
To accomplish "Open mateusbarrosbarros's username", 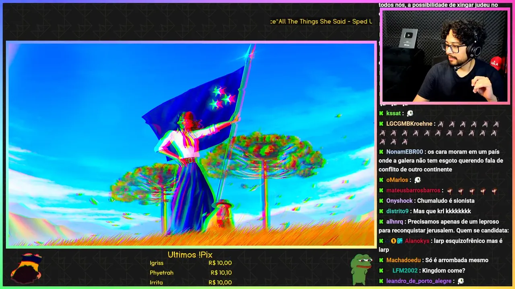I will click(413, 190).
